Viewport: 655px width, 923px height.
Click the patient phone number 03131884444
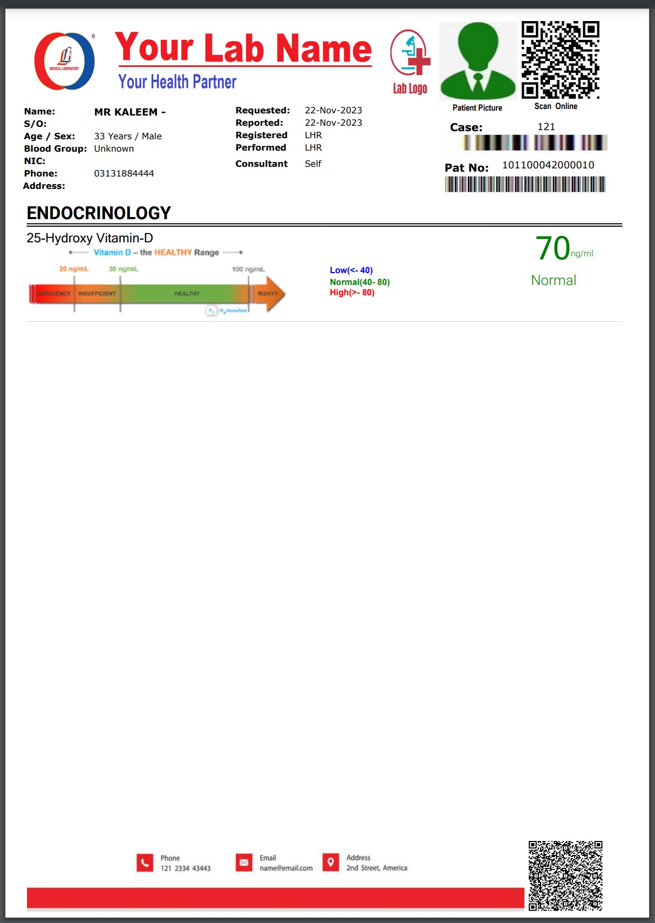point(124,173)
